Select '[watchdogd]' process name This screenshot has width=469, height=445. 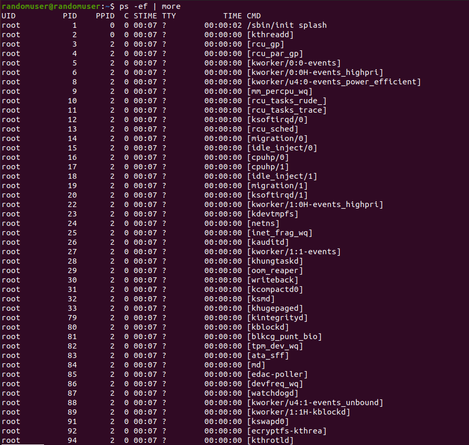(272, 393)
